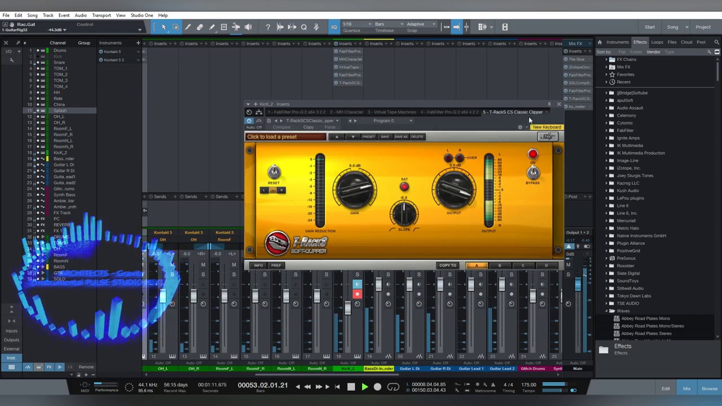Open the T-RackSCSClassic preset dropdown

tap(312, 121)
